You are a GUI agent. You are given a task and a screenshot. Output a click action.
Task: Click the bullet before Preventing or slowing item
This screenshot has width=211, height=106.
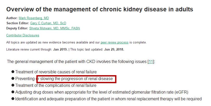coord(13,79)
